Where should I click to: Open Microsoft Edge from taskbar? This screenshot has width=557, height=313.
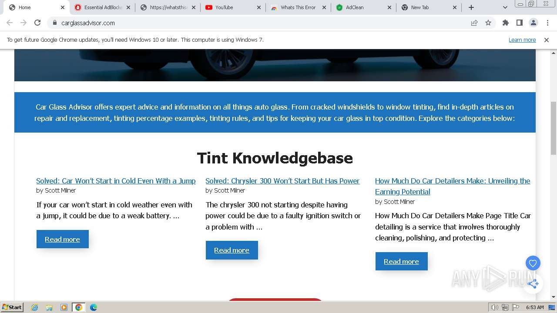click(x=94, y=307)
